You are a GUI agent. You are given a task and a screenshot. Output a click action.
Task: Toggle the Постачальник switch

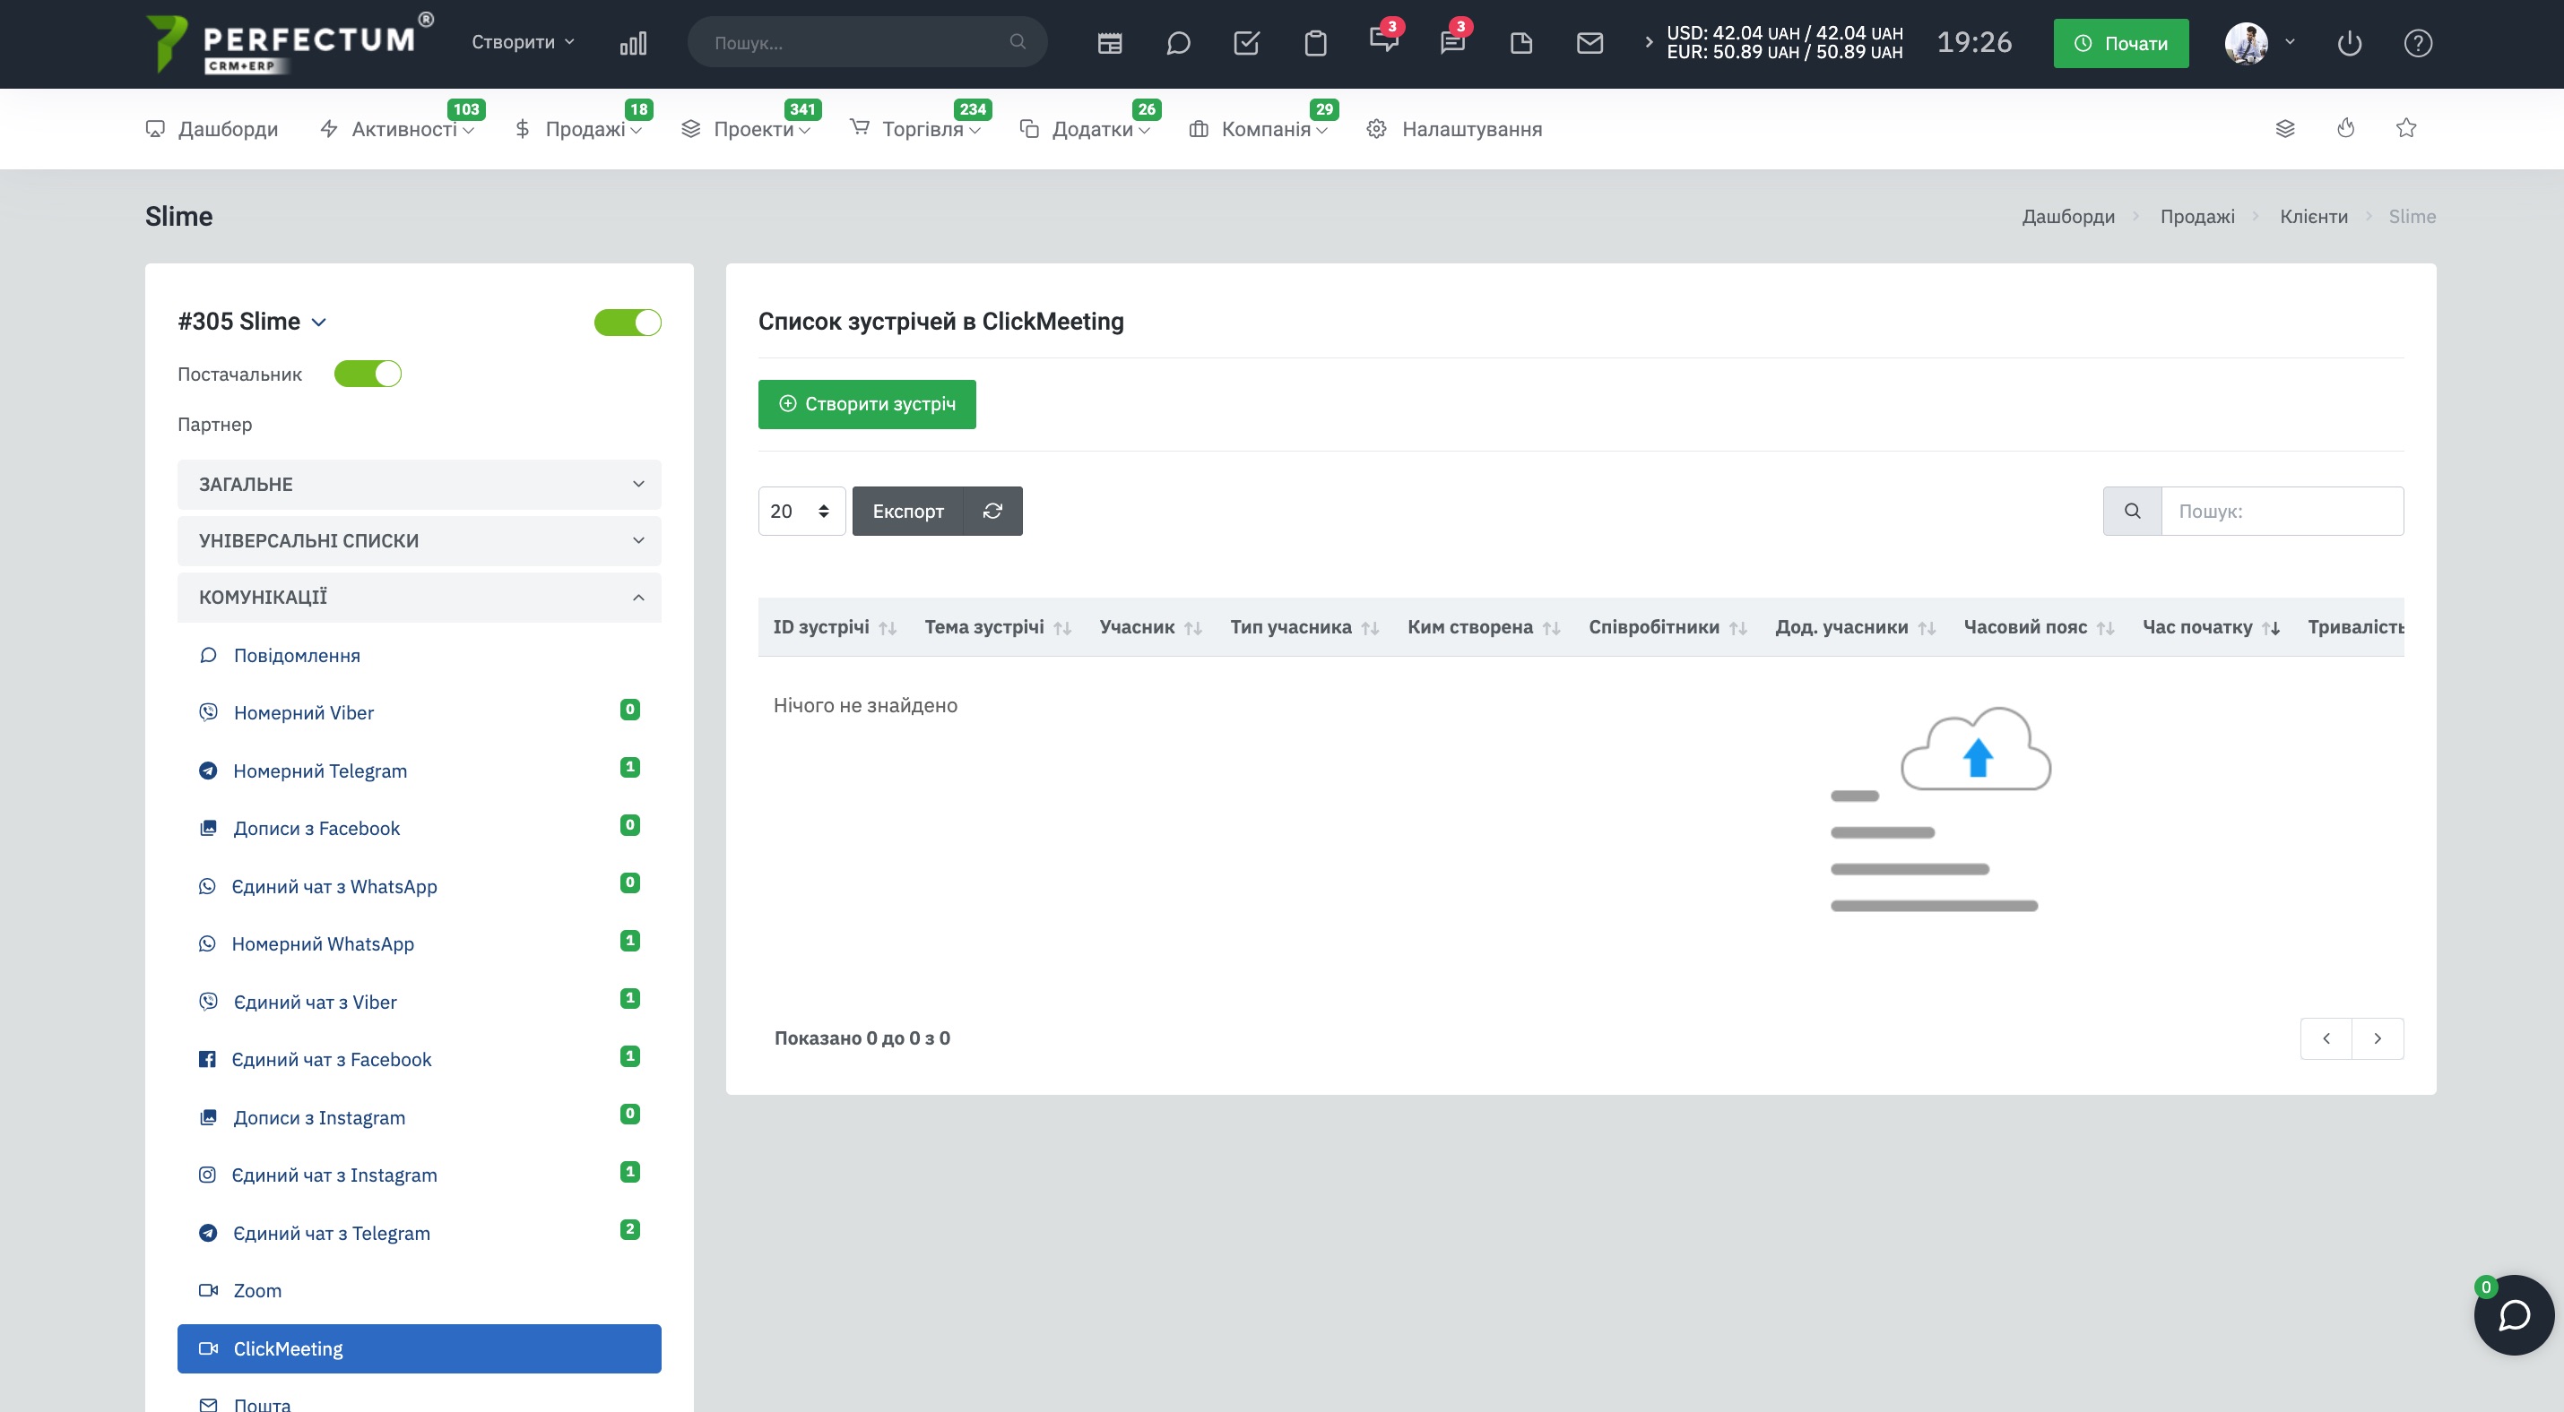(368, 374)
